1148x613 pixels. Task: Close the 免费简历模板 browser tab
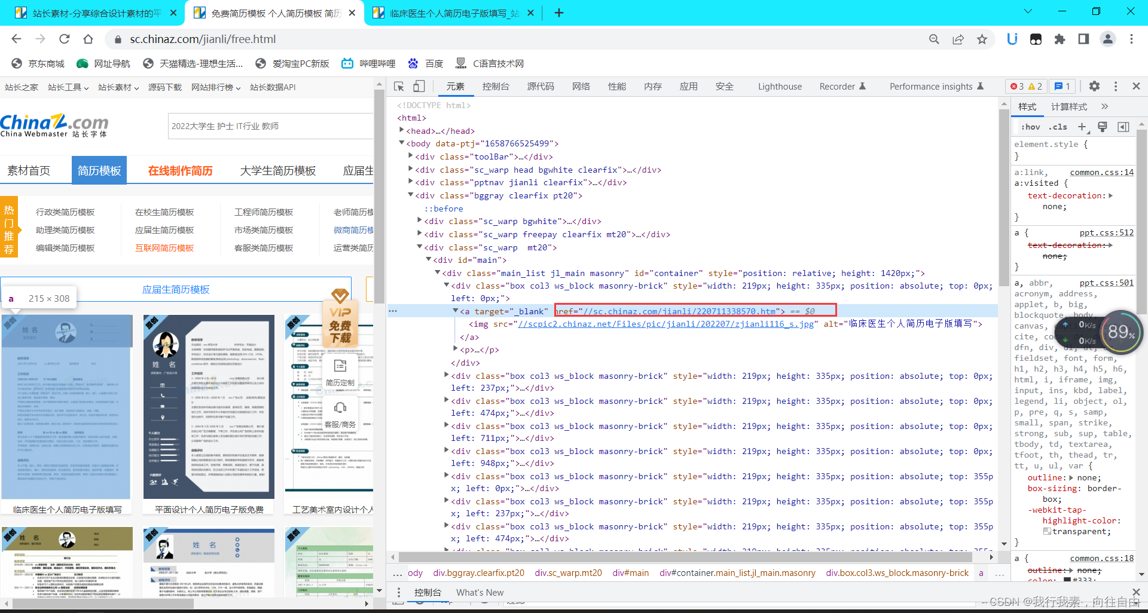[x=352, y=13]
